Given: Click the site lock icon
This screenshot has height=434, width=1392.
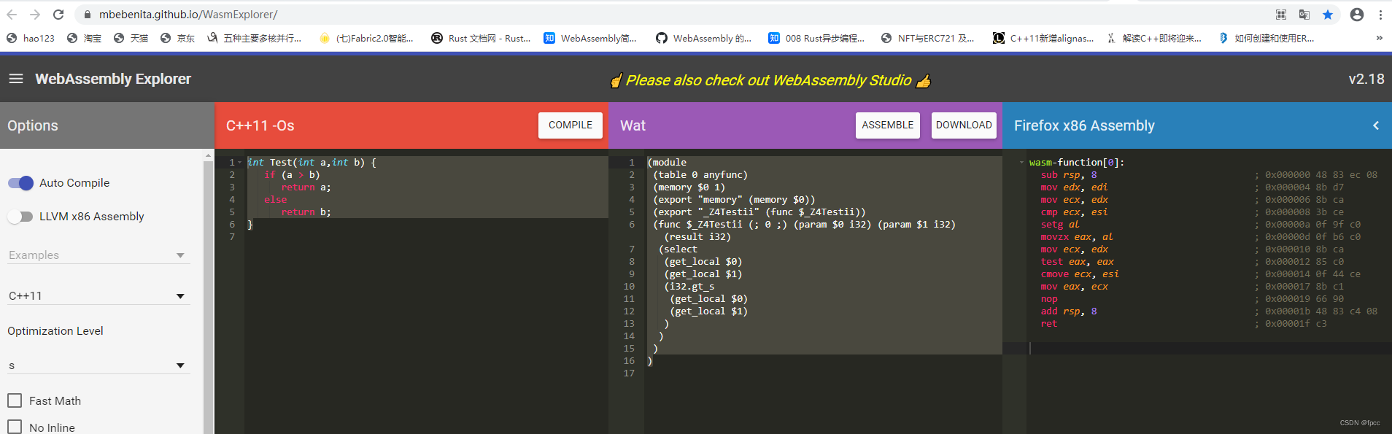Looking at the screenshot, I should pos(88,15).
